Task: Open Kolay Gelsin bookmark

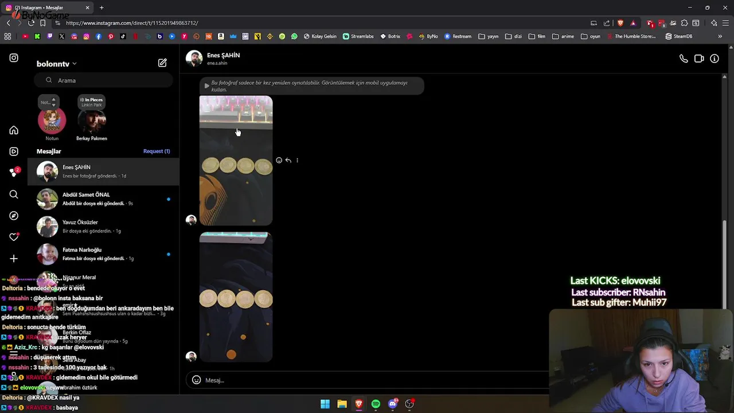Action: pos(320,36)
